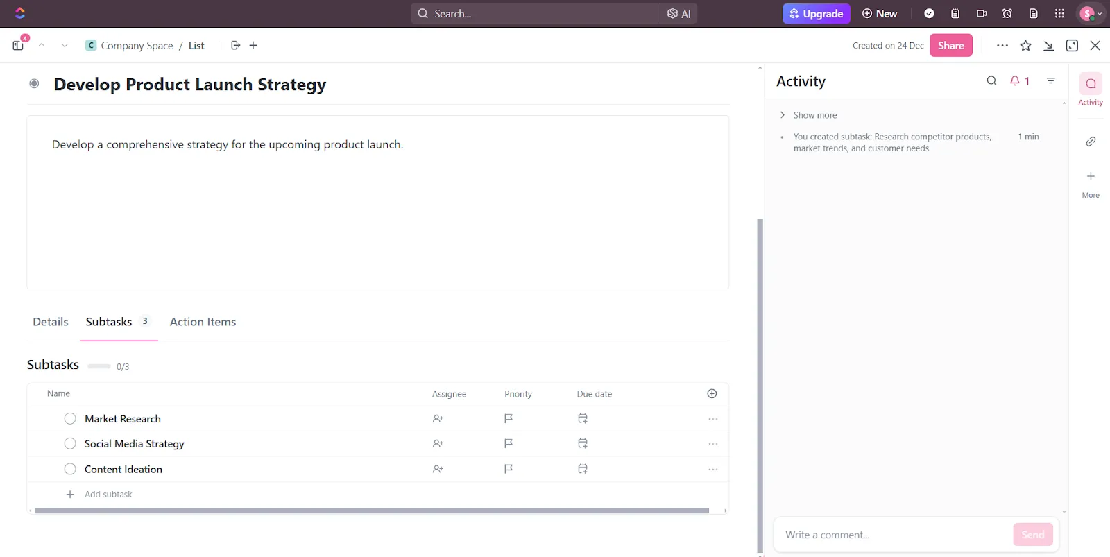The image size is (1110, 557).
Task: Open the quick action checkmark icon
Action: pyautogui.click(x=929, y=13)
